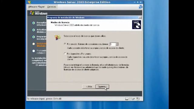The height and width of the screenshot is (109, 194).
Task: Click the 'Recopilar información' setup step
Action: tap(41, 24)
